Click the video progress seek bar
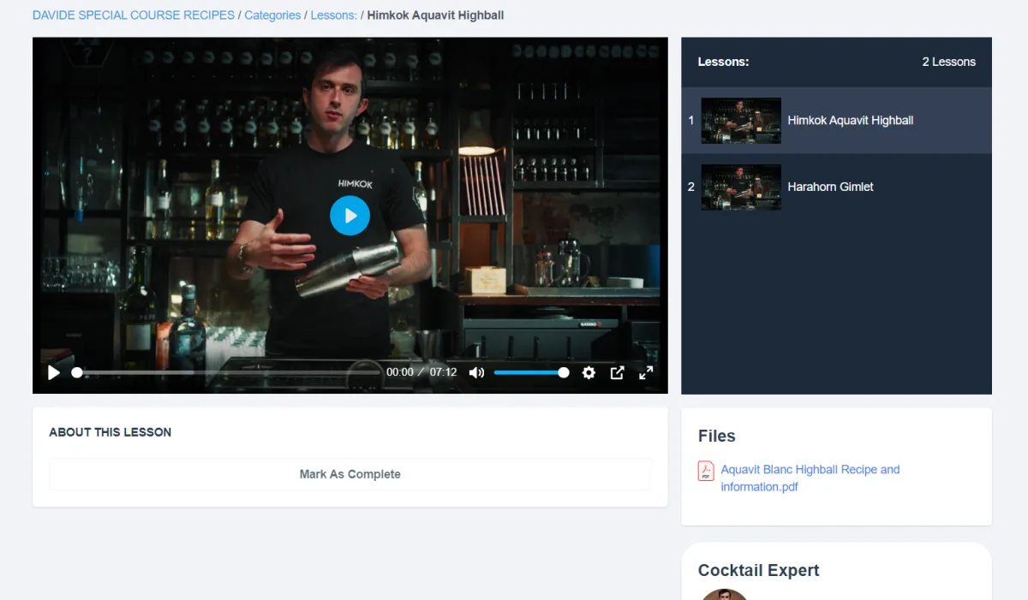This screenshot has width=1028, height=600. tap(226, 372)
